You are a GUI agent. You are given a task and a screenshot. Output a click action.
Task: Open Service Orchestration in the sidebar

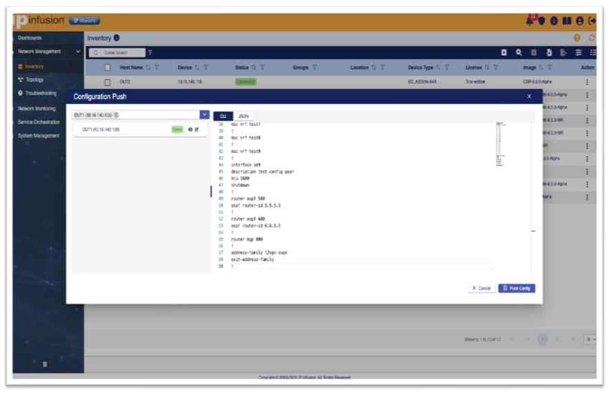tap(39, 122)
